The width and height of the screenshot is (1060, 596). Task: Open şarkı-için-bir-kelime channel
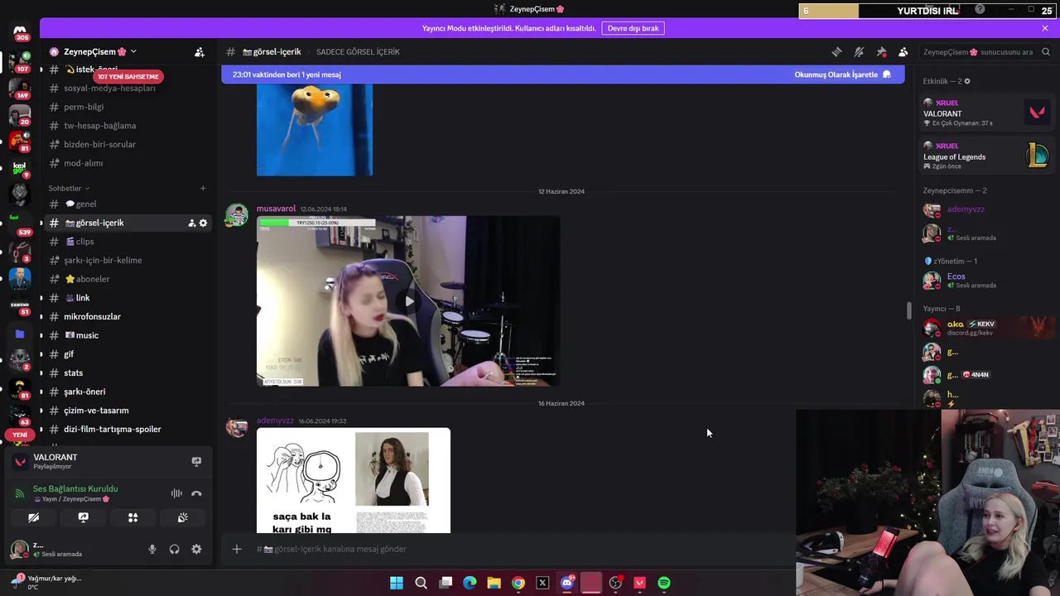pos(103,260)
